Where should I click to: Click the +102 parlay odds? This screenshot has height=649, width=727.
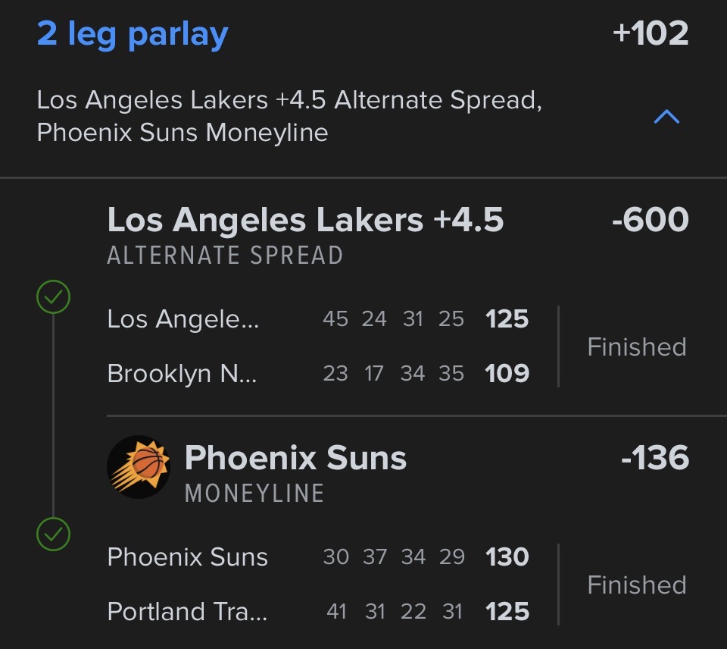point(651,34)
